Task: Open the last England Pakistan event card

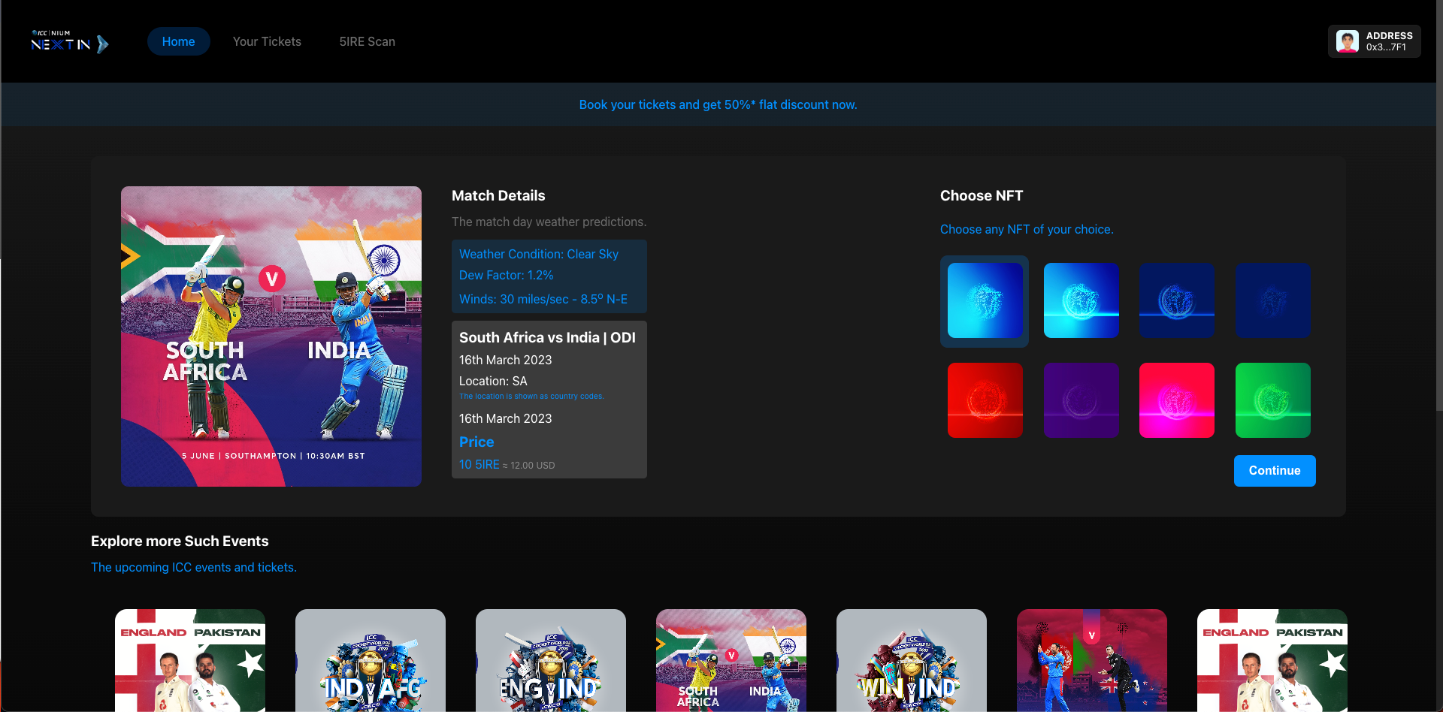Action: pos(1272,660)
